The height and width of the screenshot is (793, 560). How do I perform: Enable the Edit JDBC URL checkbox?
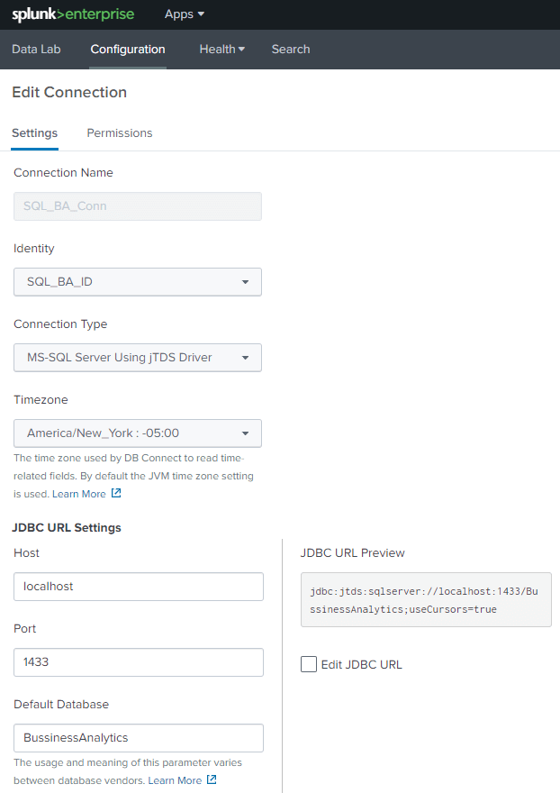pyautogui.click(x=309, y=664)
